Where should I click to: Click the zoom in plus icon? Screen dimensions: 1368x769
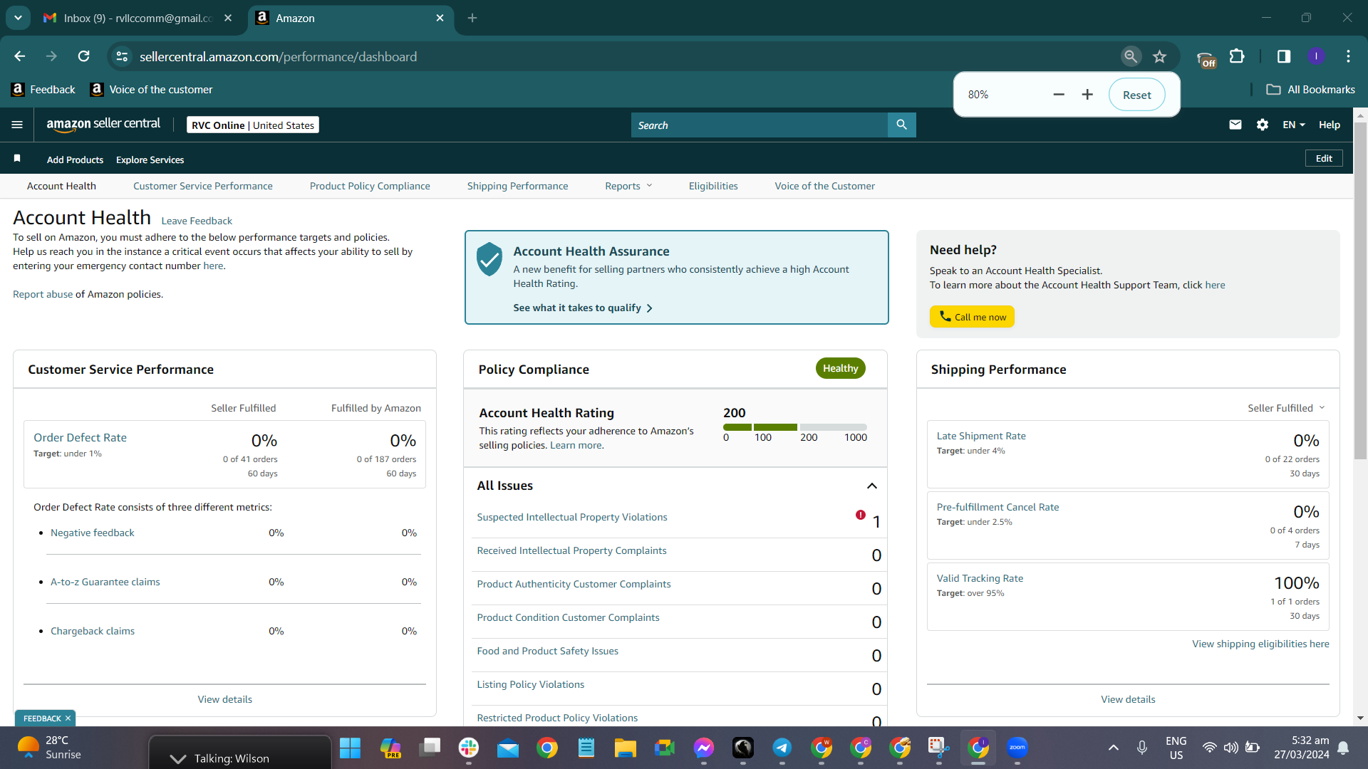point(1087,95)
